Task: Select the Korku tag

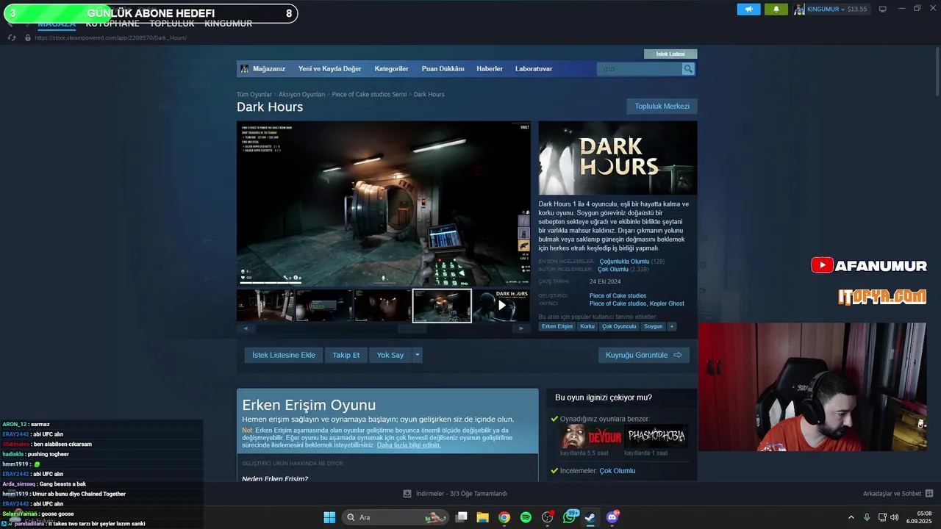Action: [587, 326]
